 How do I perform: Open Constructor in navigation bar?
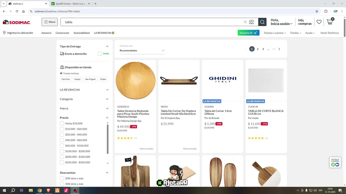tap(62, 33)
